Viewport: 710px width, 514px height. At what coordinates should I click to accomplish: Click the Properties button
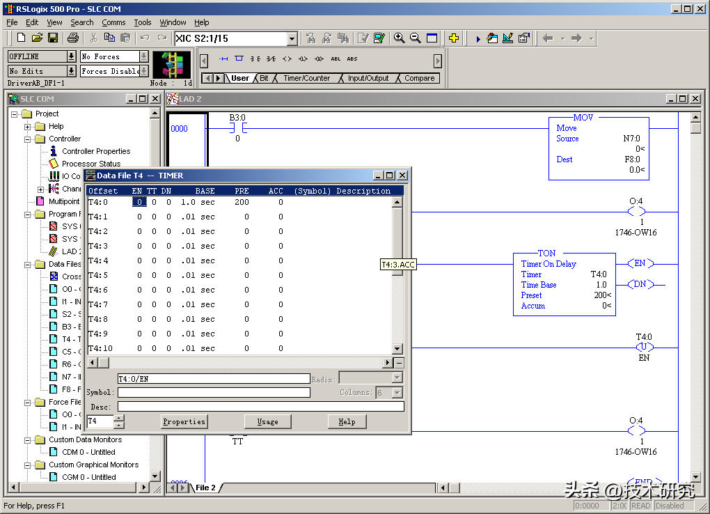click(x=184, y=421)
